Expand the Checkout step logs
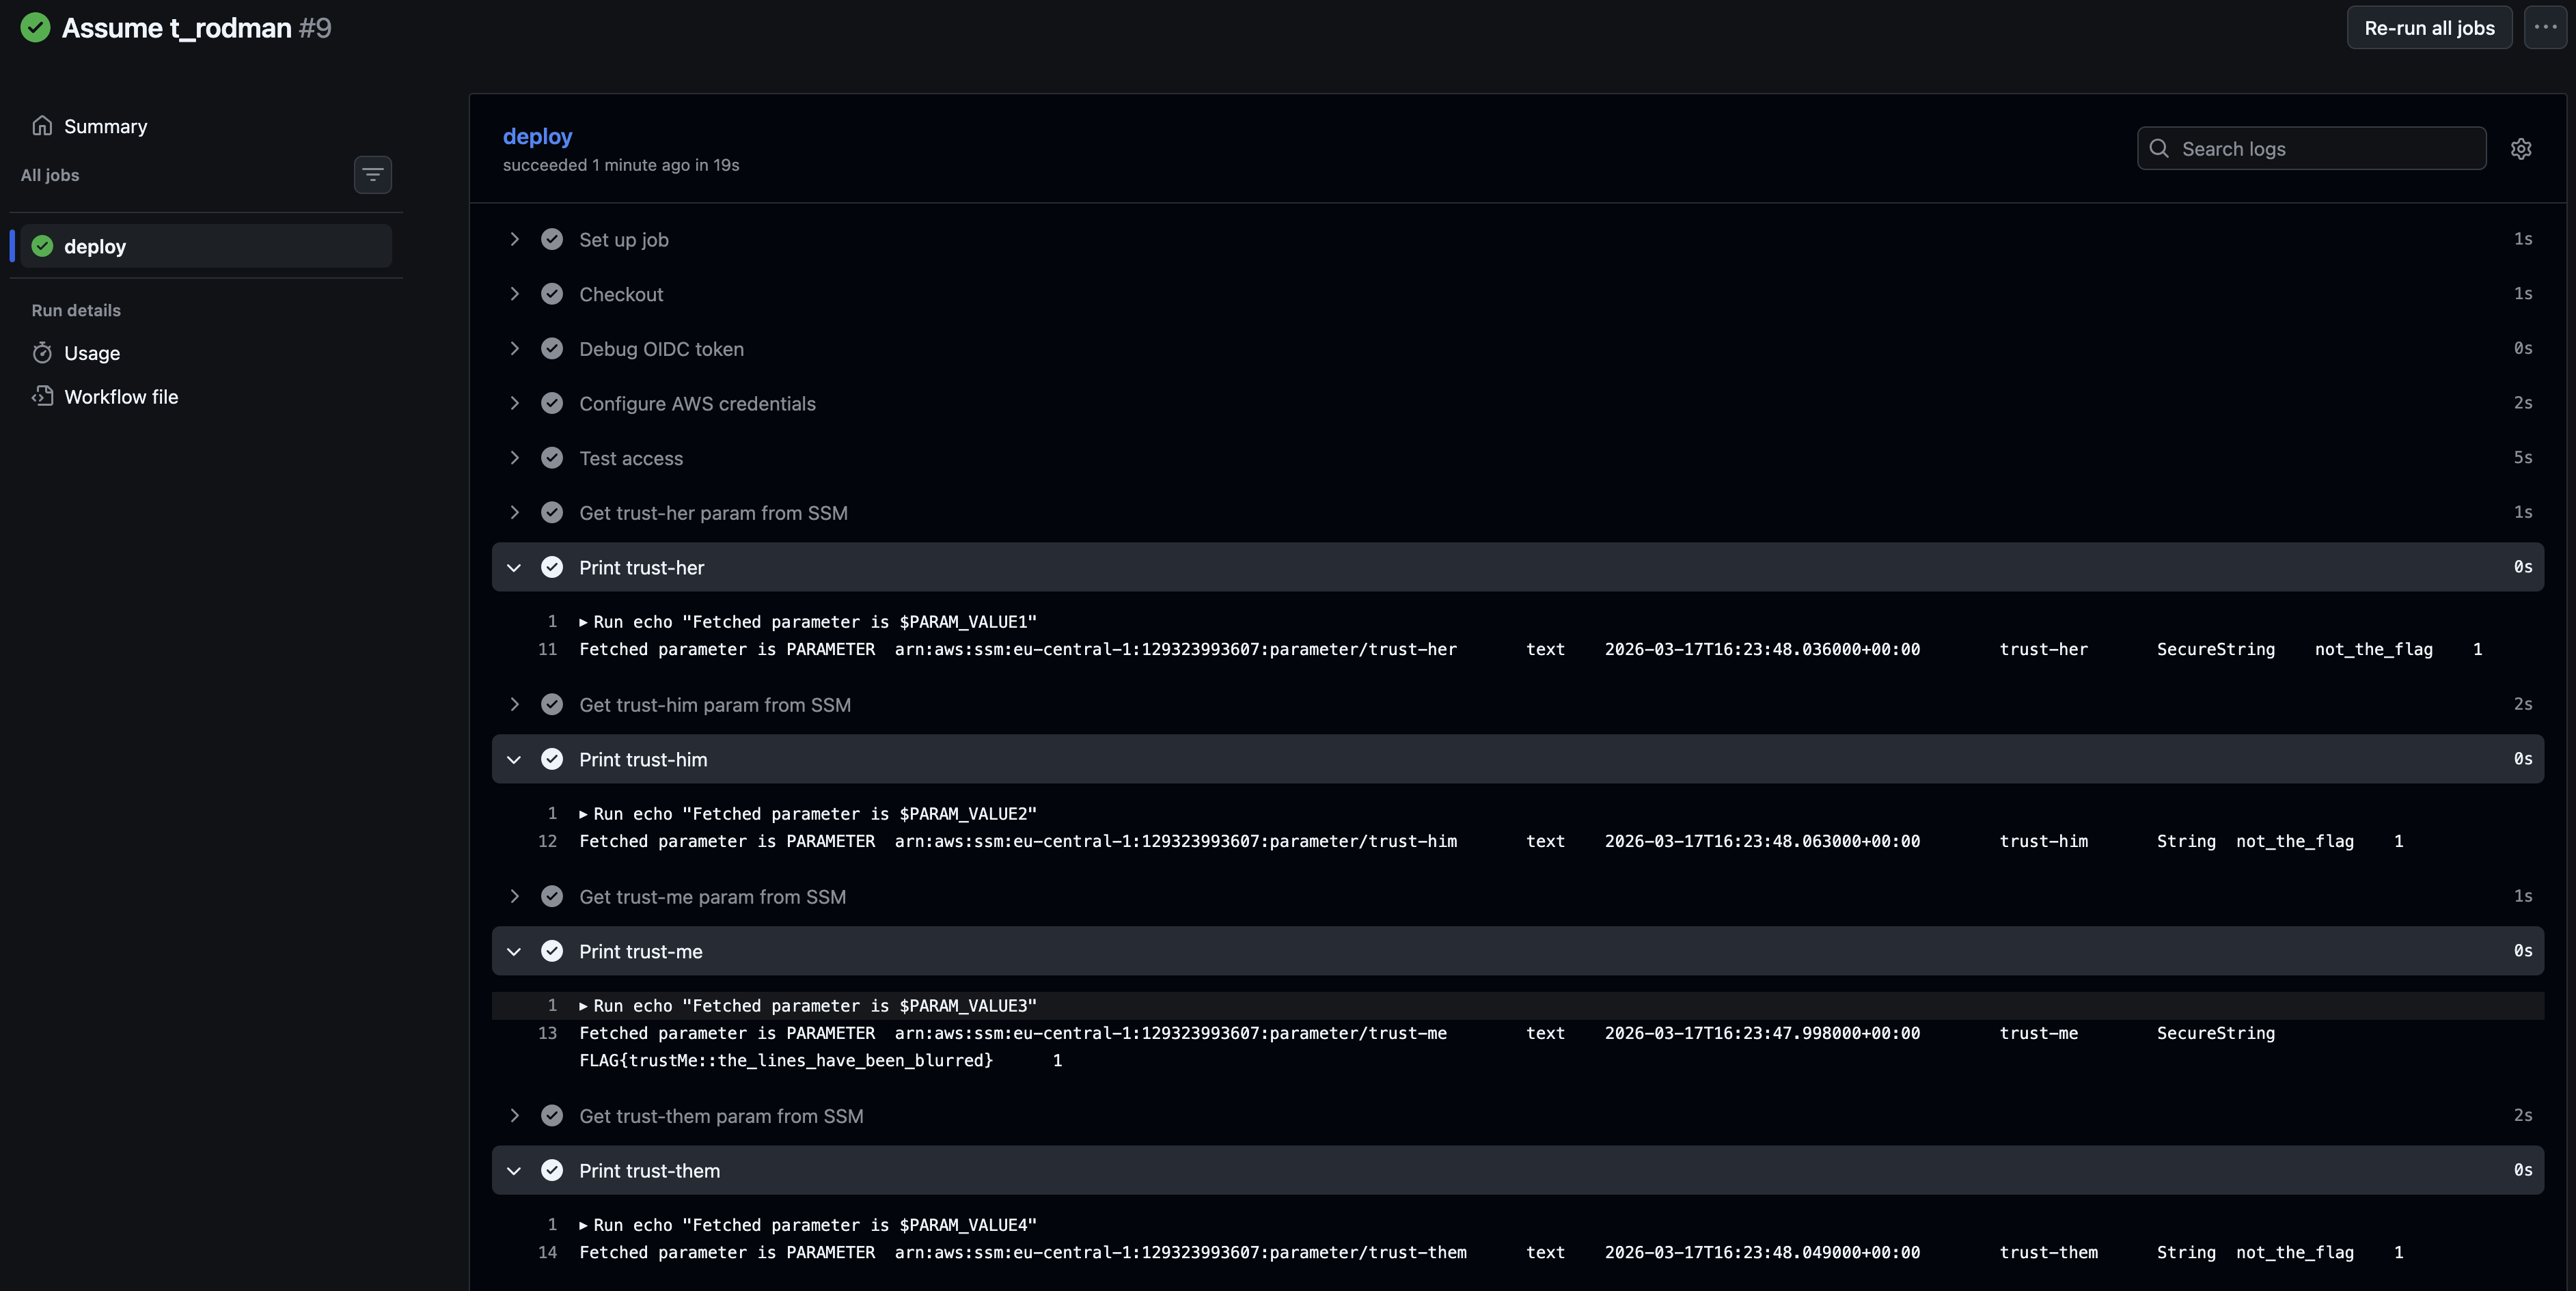The height and width of the screenshot is (1291, 2576). 515,293
